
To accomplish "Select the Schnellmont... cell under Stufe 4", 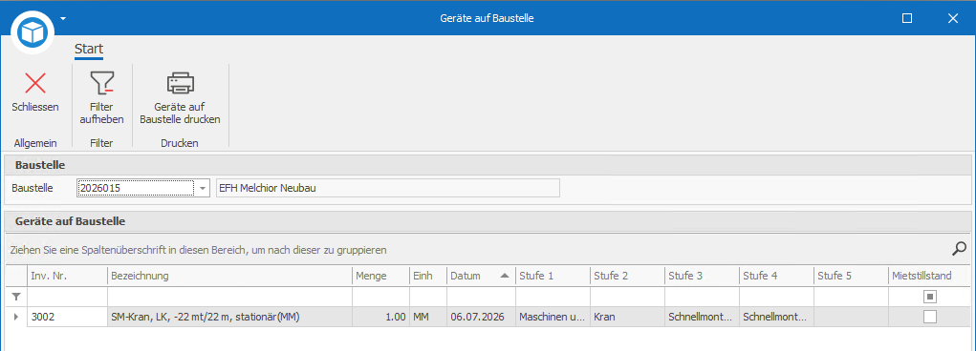I will click(776, 317).
